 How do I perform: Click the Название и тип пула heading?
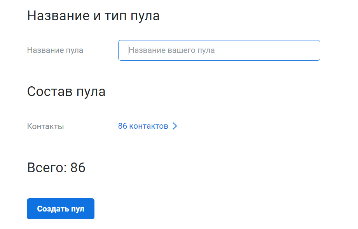pos(93,16)
